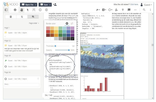Select the comment note tool
The image size is (156, 102).
(x=129, y=10)
